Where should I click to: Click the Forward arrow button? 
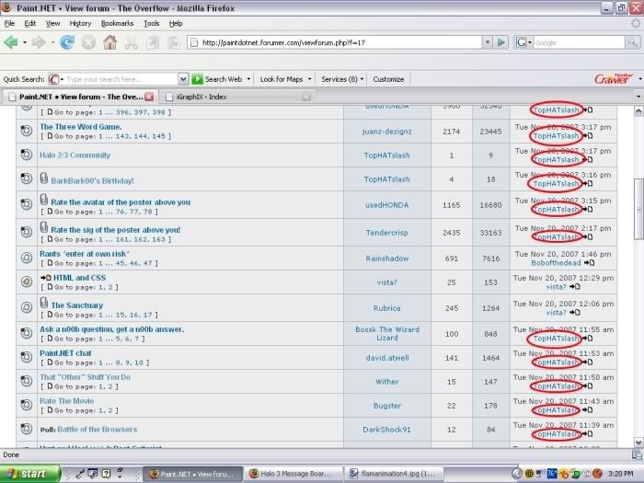tap(39, 42)
